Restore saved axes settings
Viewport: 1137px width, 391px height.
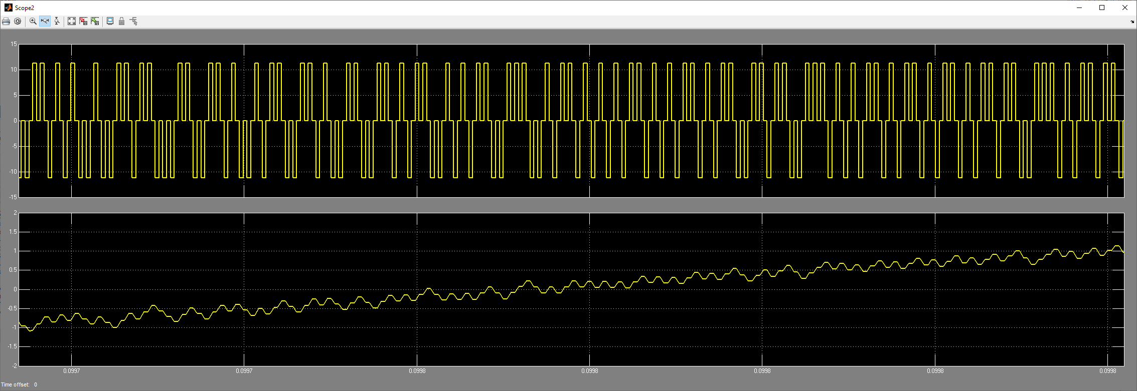point(95,21)
